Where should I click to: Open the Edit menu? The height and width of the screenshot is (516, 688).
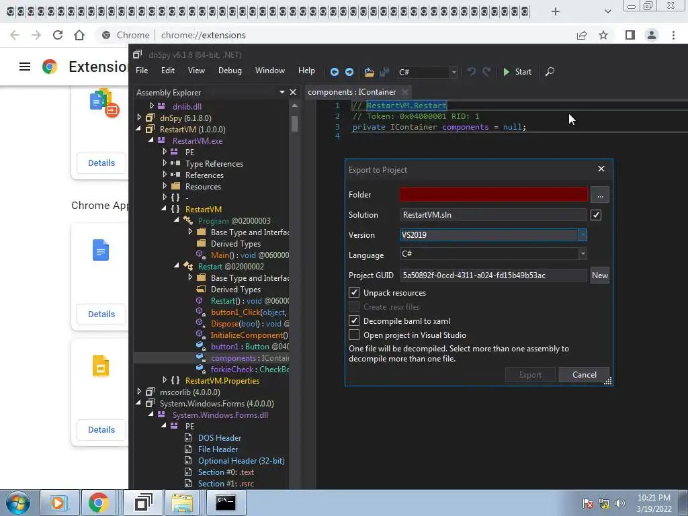tap(167, 71)
